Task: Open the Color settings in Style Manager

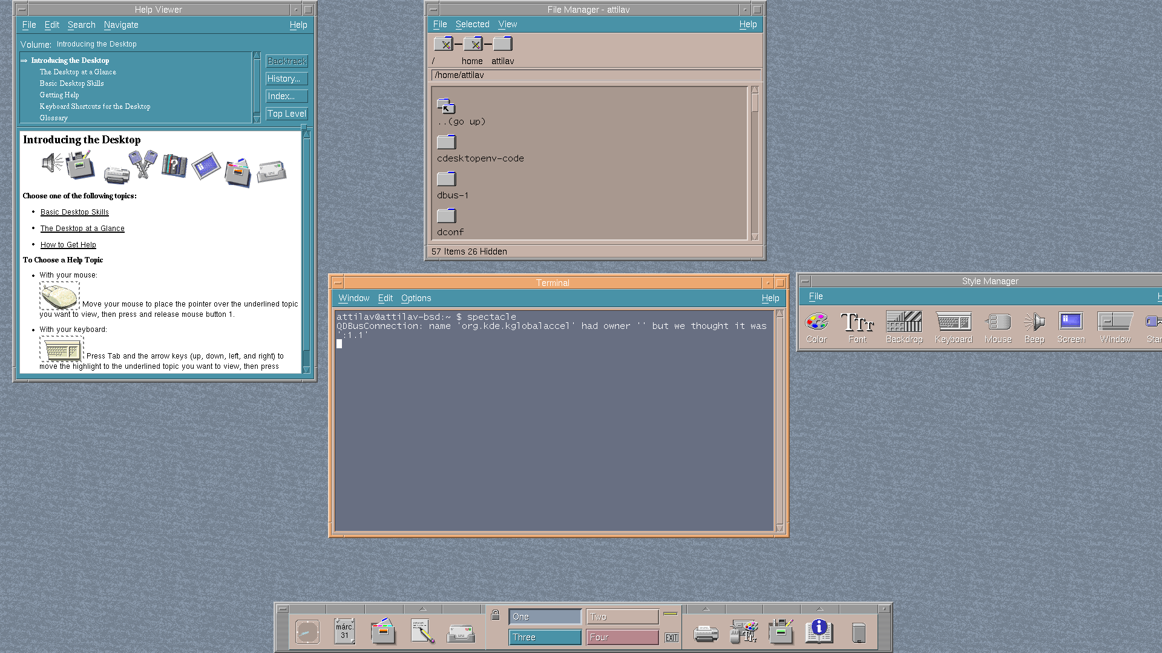Action: (816, 322)
